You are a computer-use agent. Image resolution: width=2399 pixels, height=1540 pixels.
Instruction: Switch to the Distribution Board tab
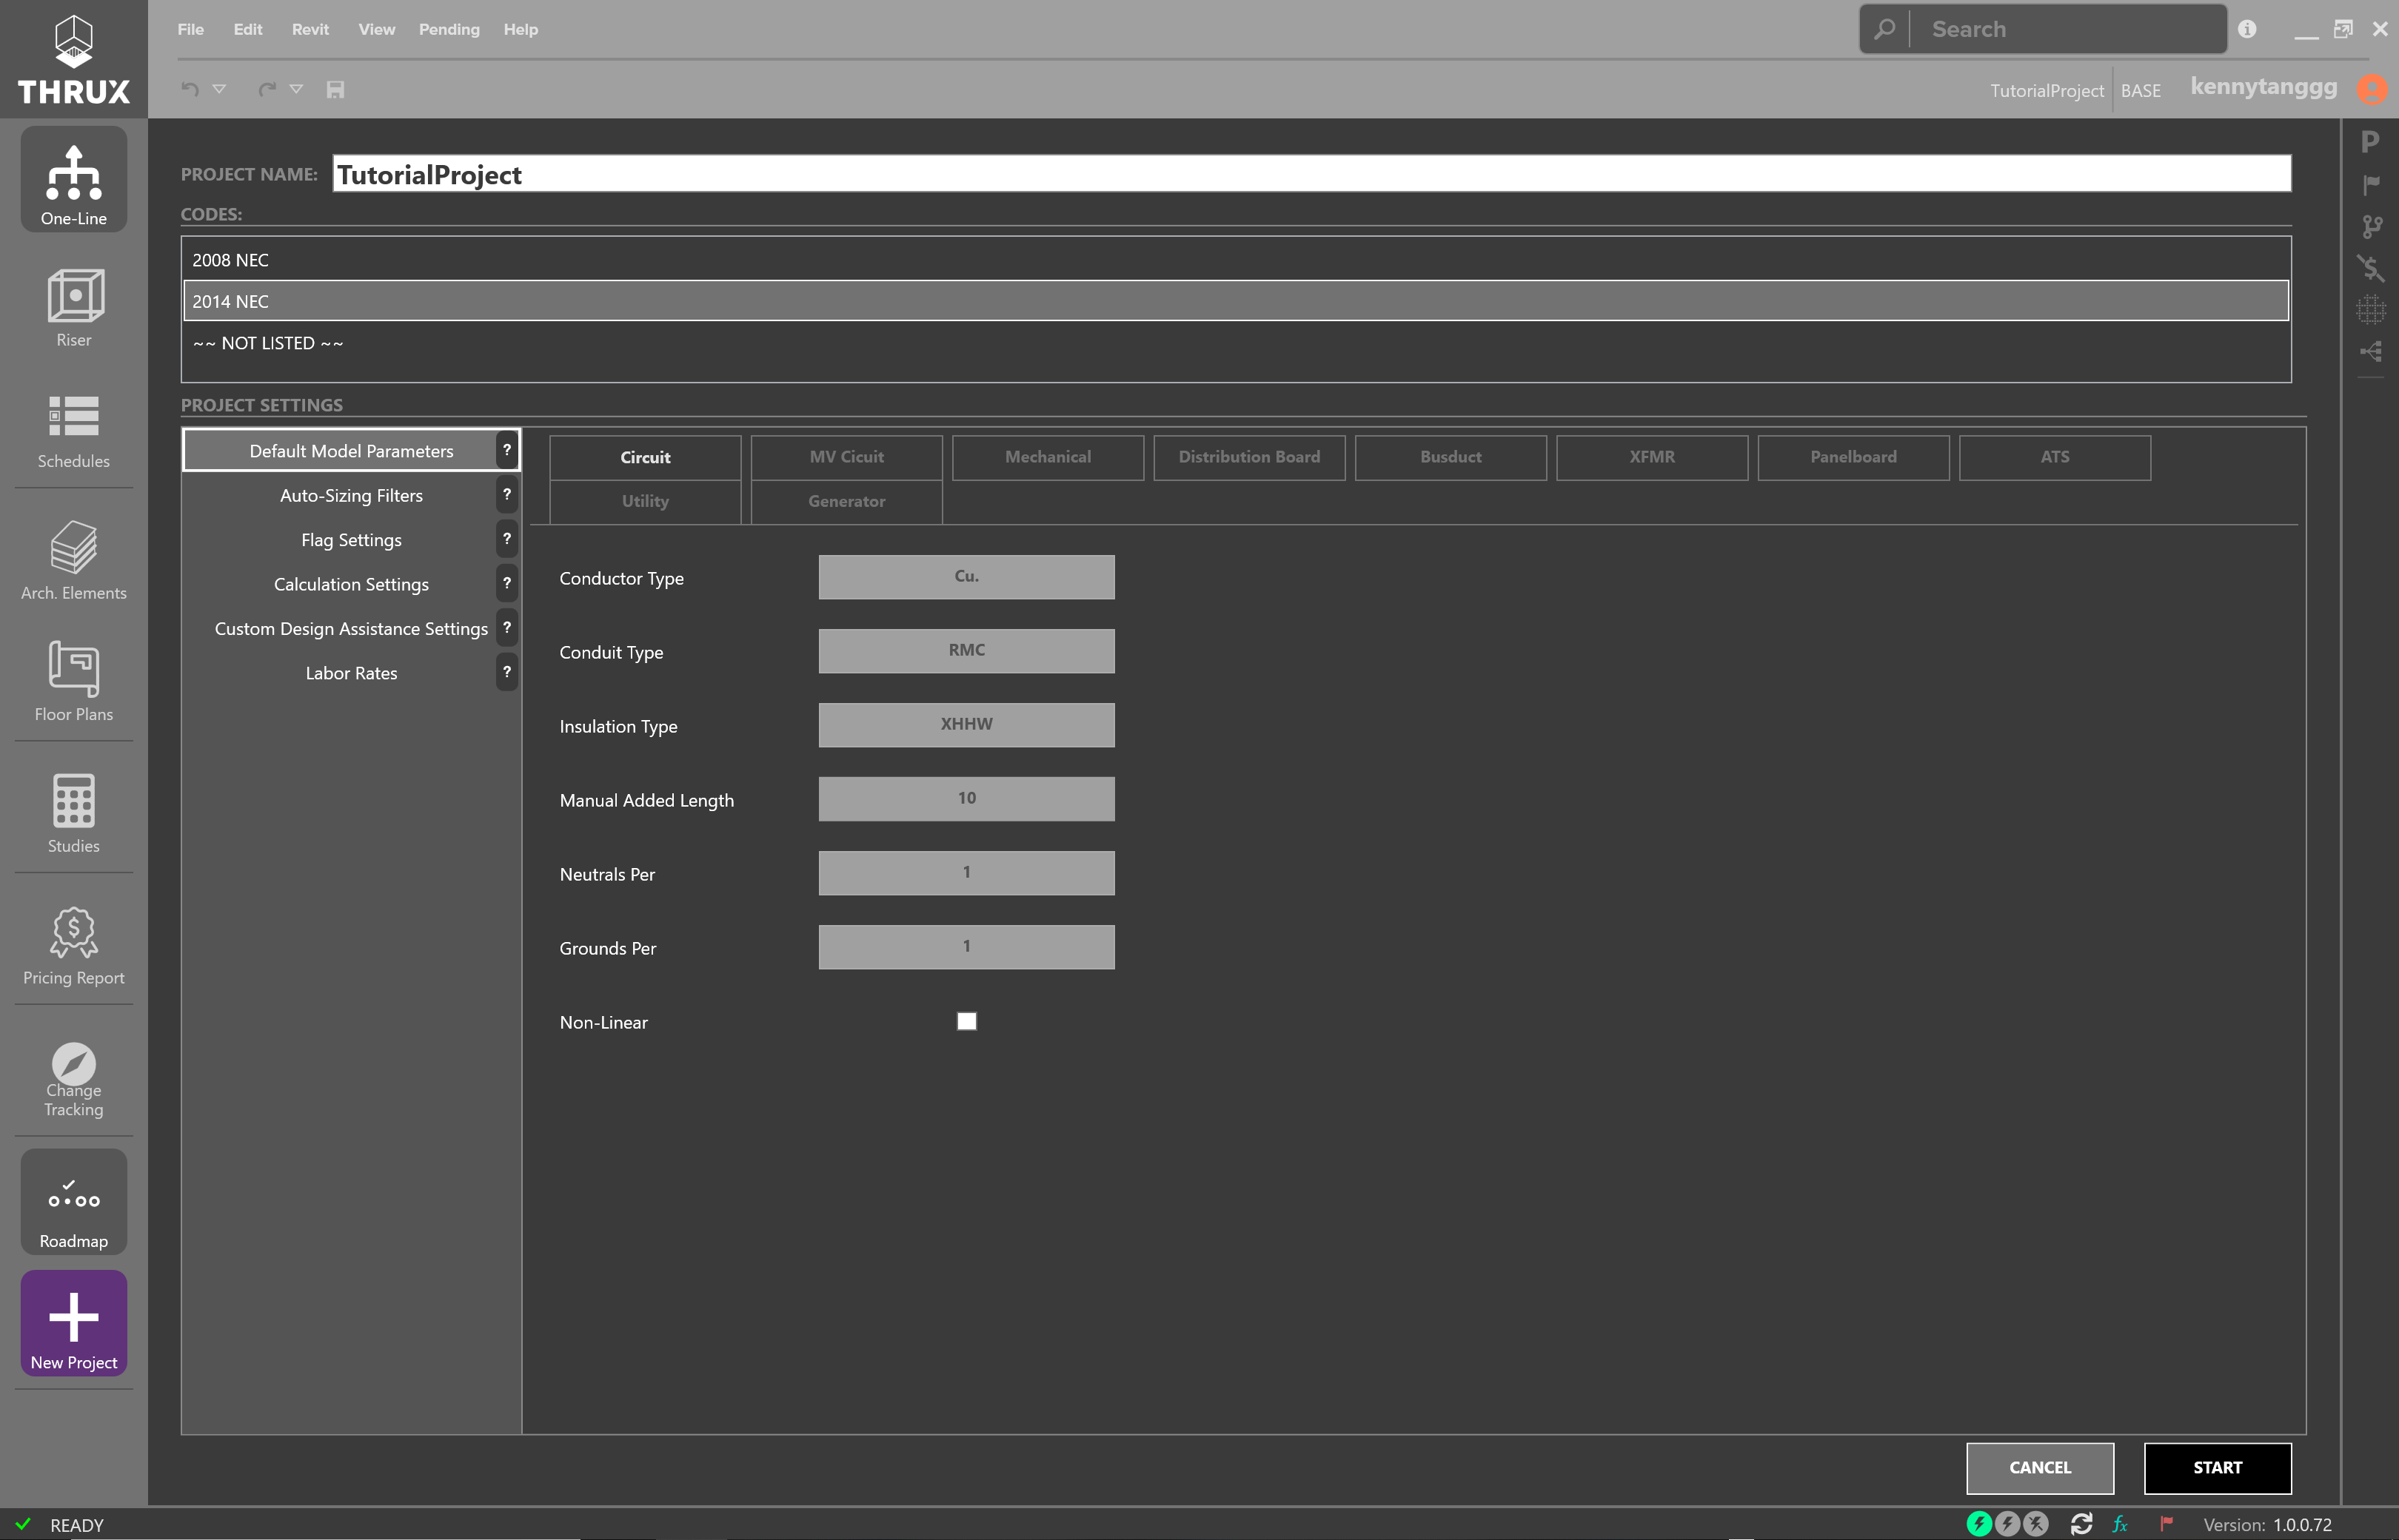tap(1250, 457)
